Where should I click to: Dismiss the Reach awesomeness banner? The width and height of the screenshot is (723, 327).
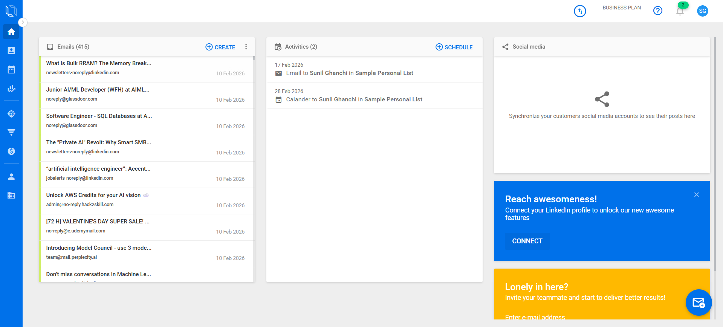(x=696, y=195)
